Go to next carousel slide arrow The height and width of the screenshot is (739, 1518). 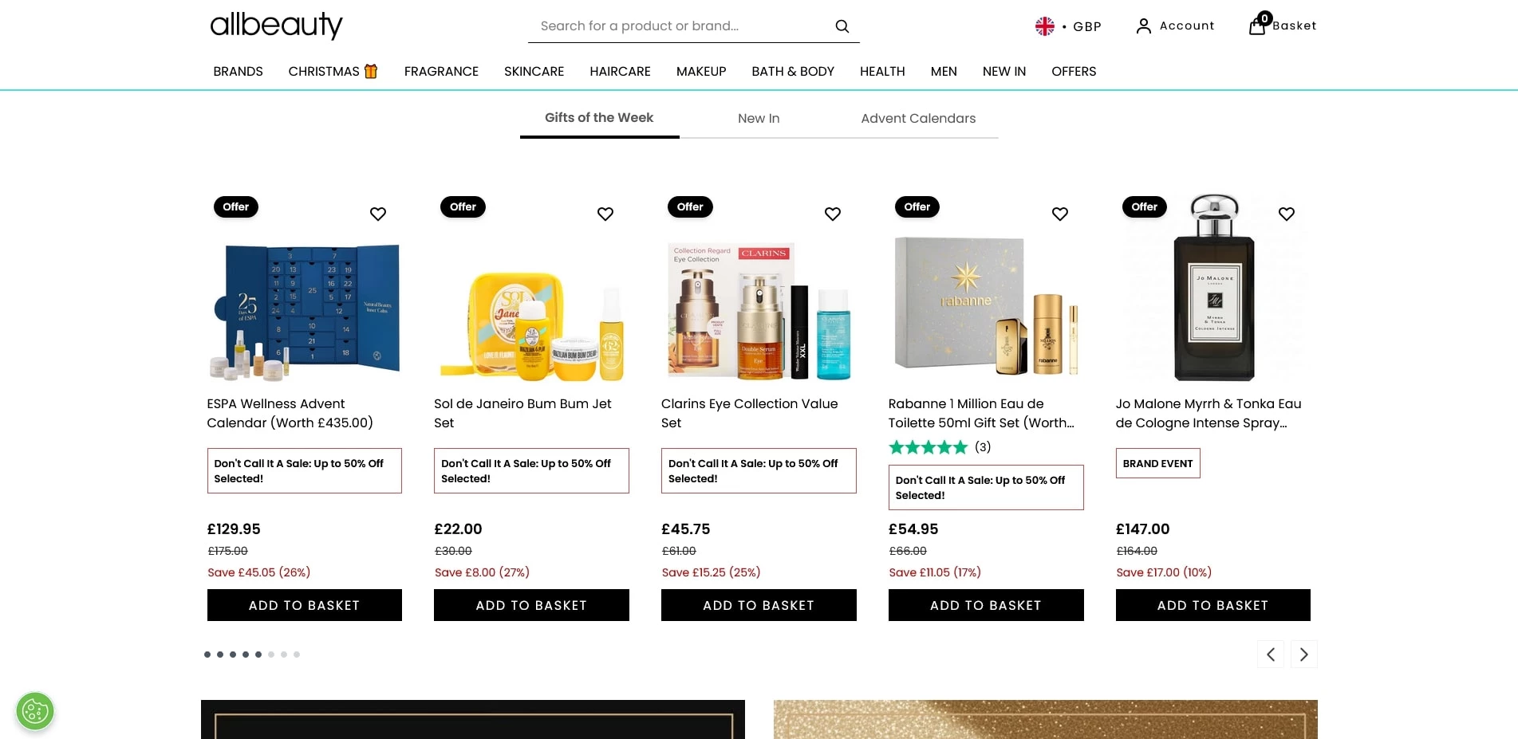1303,654
